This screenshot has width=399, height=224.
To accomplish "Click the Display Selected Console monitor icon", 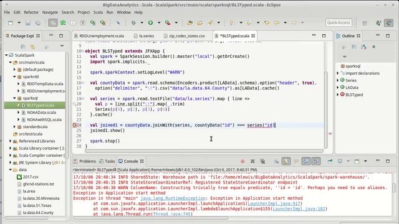I will 340,161.
